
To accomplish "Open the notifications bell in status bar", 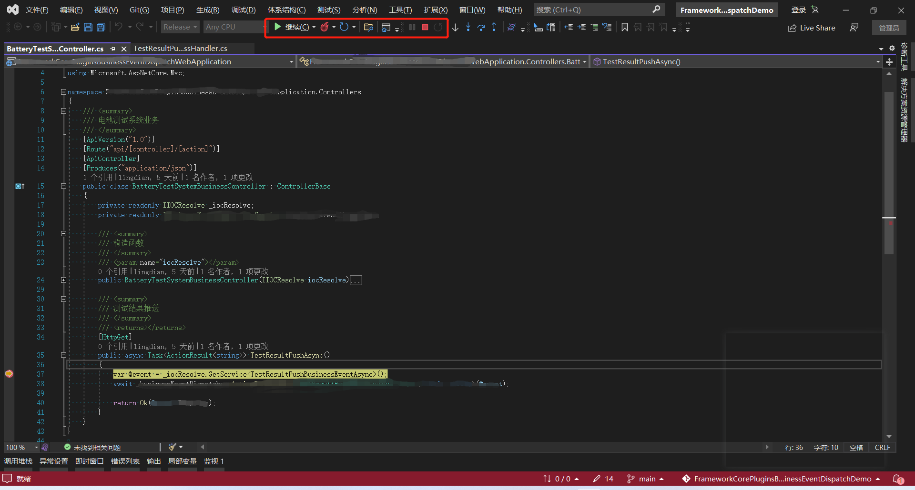I will click(x=899, y=479).
